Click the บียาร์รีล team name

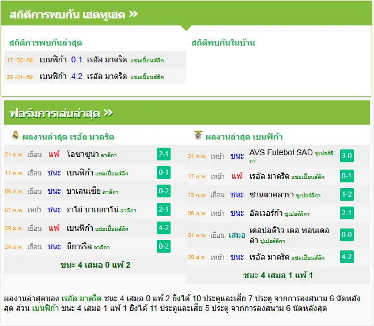click(x=79, y=246)
